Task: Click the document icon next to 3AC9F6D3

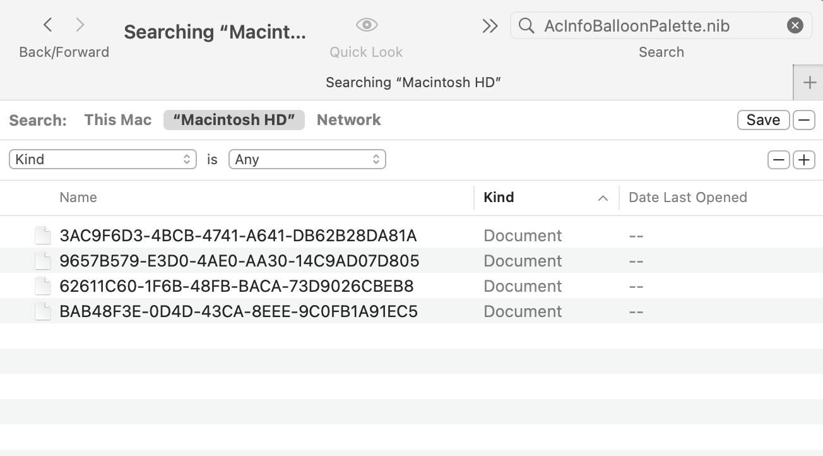Action: 42,235
